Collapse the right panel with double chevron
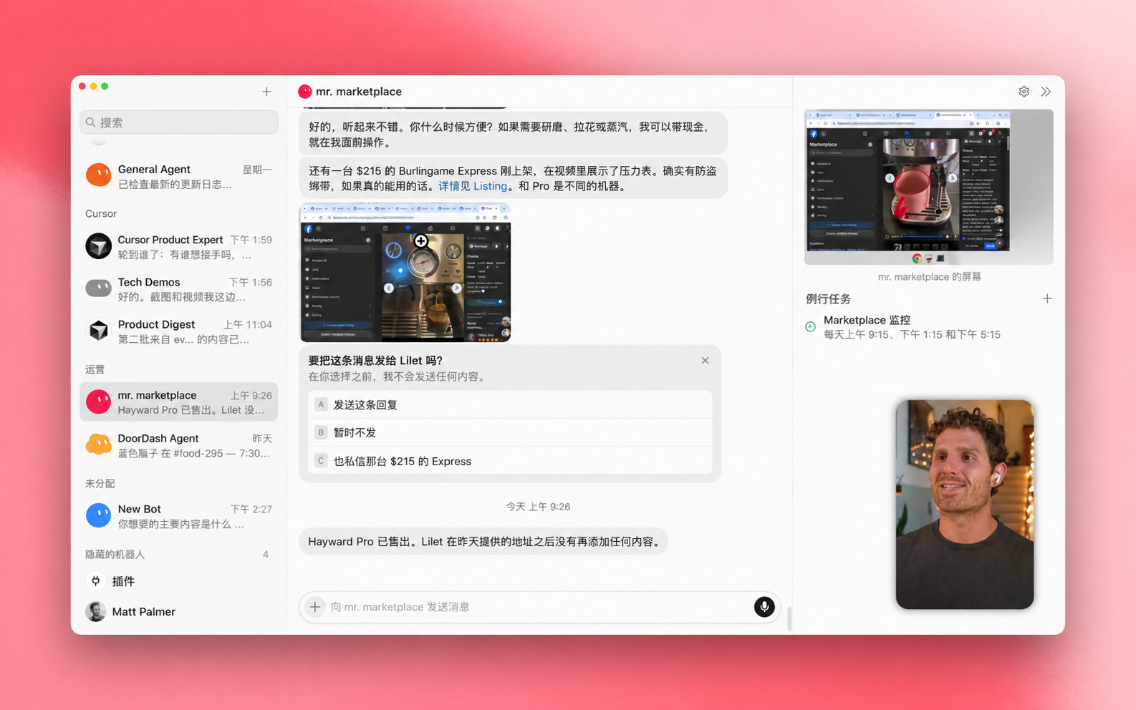The height and width of the screenshot is (710, 1136). coord(1046,92)
